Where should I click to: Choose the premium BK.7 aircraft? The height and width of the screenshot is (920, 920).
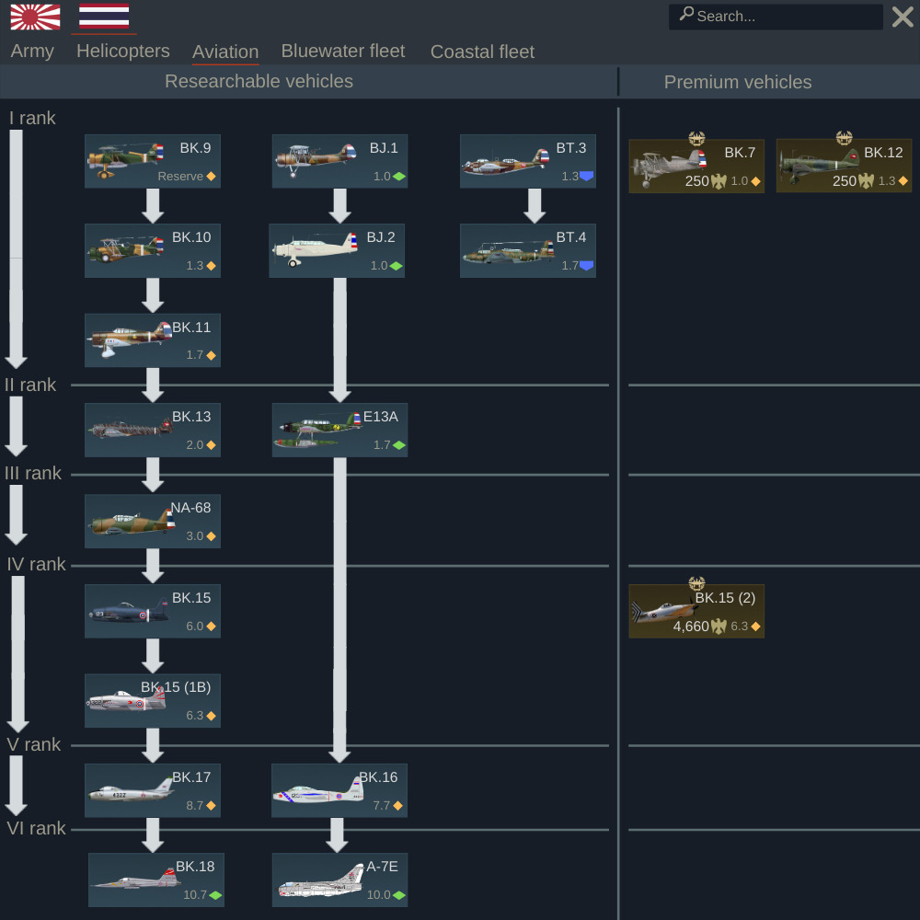pos(696,166)
